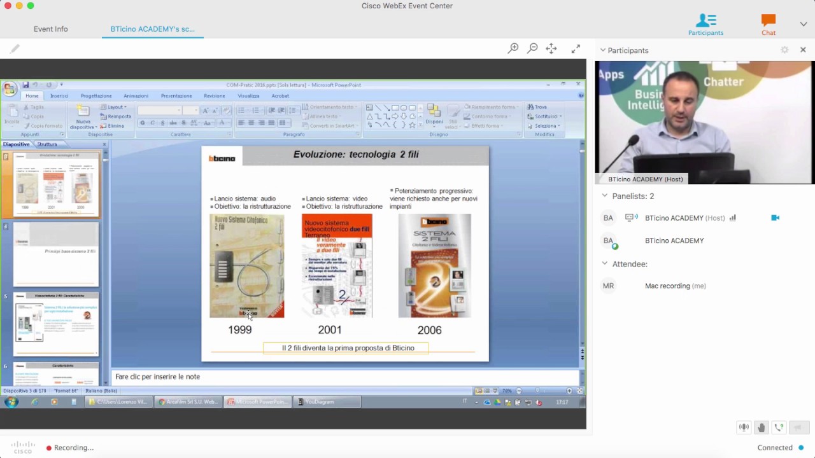Toggle bold (G) formatting
Screen dimensions: 815x458
click(142, 123)
